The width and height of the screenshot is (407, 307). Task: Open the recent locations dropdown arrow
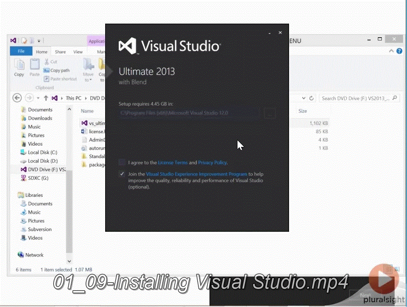point(38,98)
